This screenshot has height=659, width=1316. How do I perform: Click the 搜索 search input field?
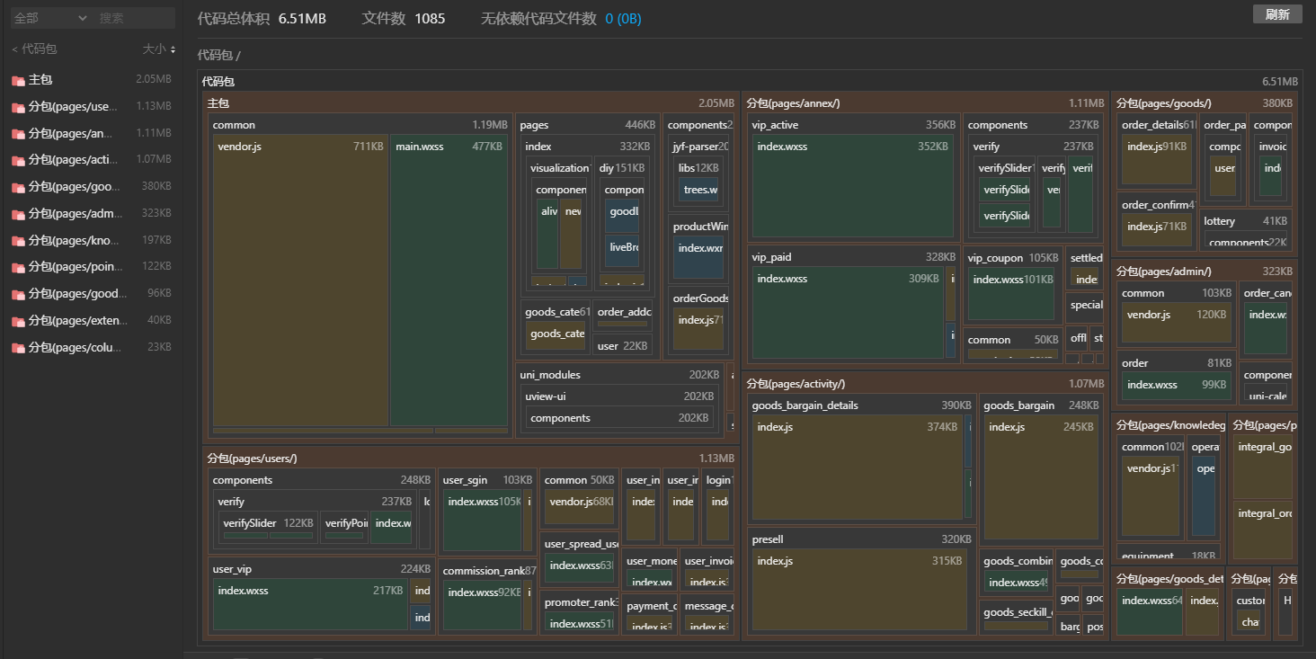(135, 18)
